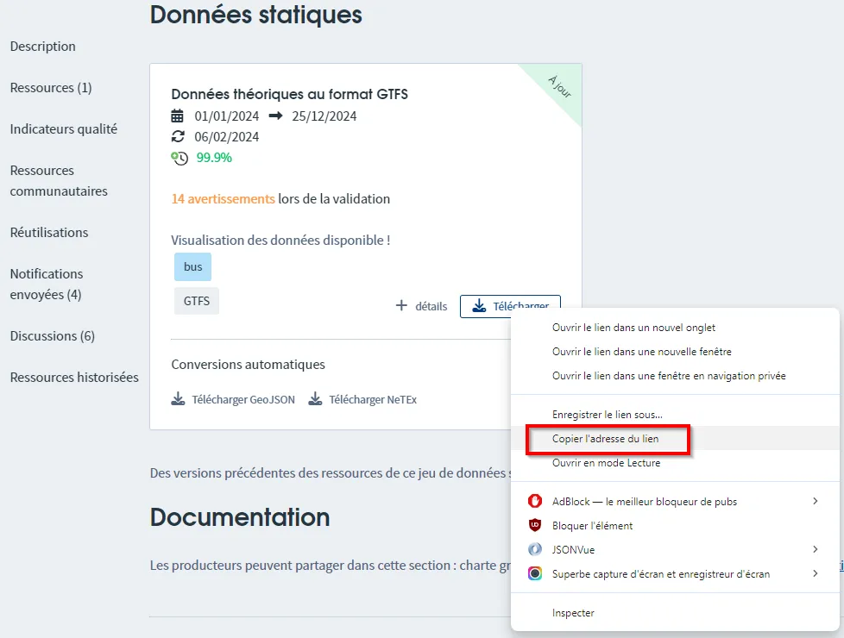Click the AdBlock extension icon
Viewport: 844px width, 638px height.
point(534,501)
